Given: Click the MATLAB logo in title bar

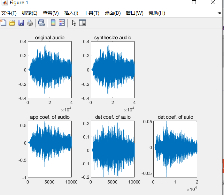Looking at the screenshot, I should tap(5, 3).
